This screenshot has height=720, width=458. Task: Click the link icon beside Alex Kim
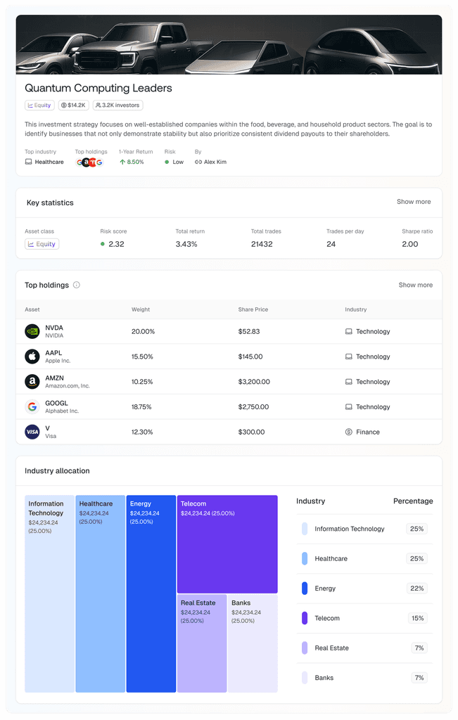(198, 162)
